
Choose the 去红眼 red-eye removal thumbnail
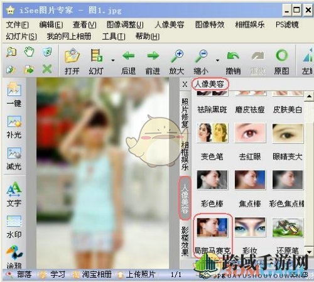[x=250, y=133]
